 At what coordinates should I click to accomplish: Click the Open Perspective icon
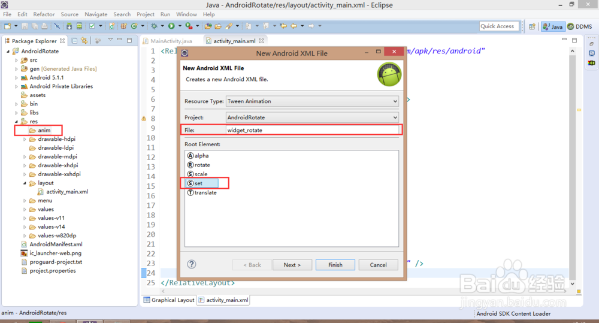532,26
